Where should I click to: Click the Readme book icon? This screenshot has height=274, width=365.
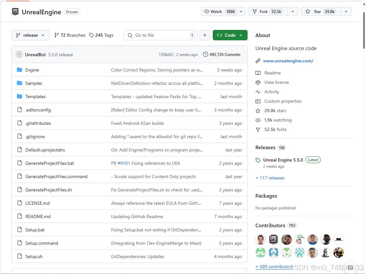258,73
